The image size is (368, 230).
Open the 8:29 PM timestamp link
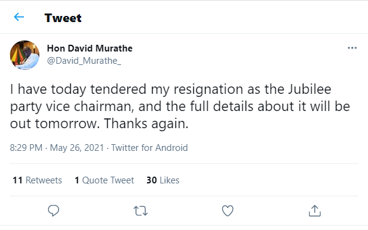(26, 148)
